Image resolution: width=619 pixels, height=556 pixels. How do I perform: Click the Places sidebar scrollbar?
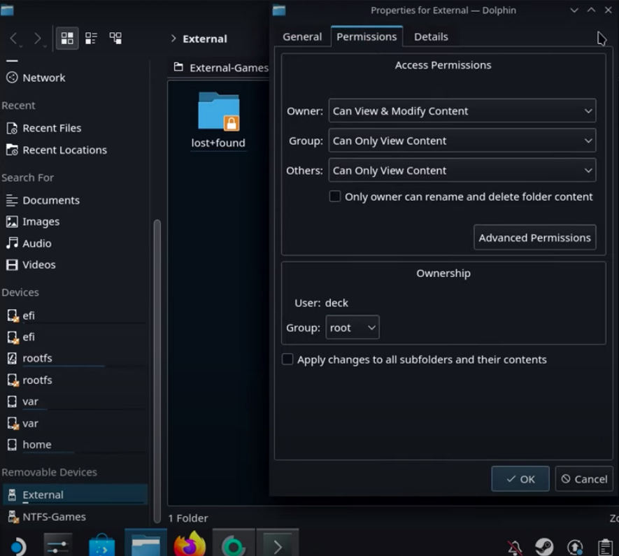[x=157, y=370]
